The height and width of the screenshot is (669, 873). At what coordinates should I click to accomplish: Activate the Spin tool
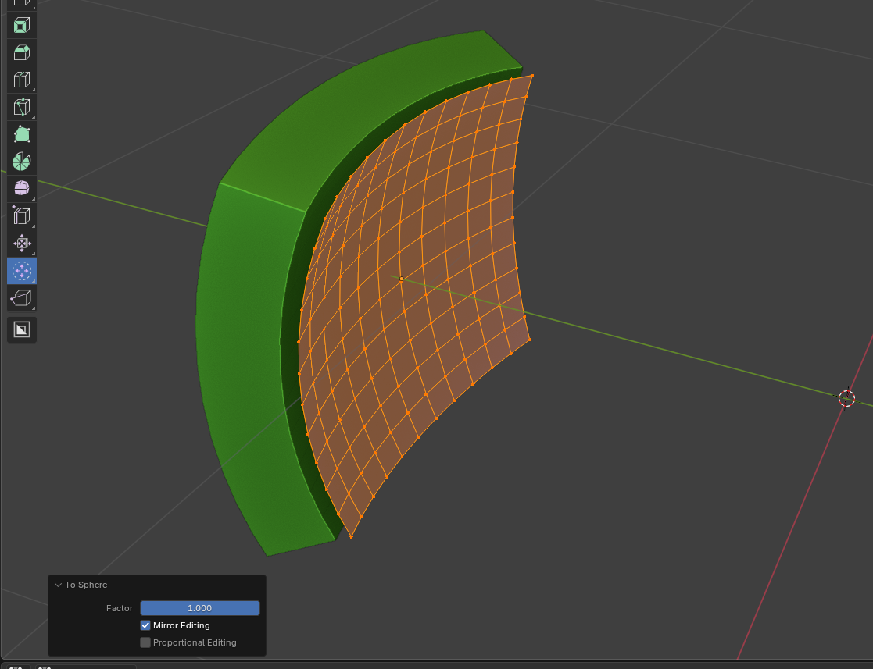22,162
